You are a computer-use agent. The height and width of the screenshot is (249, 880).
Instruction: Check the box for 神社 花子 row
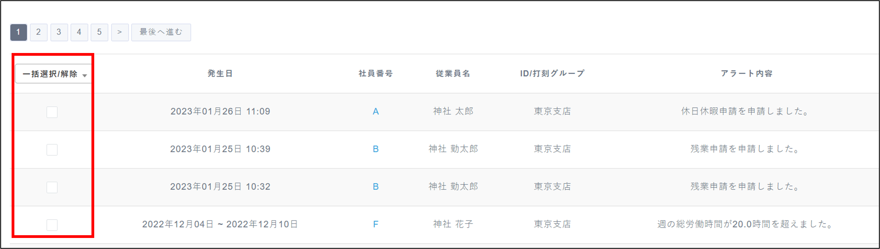tap(52, 225)
